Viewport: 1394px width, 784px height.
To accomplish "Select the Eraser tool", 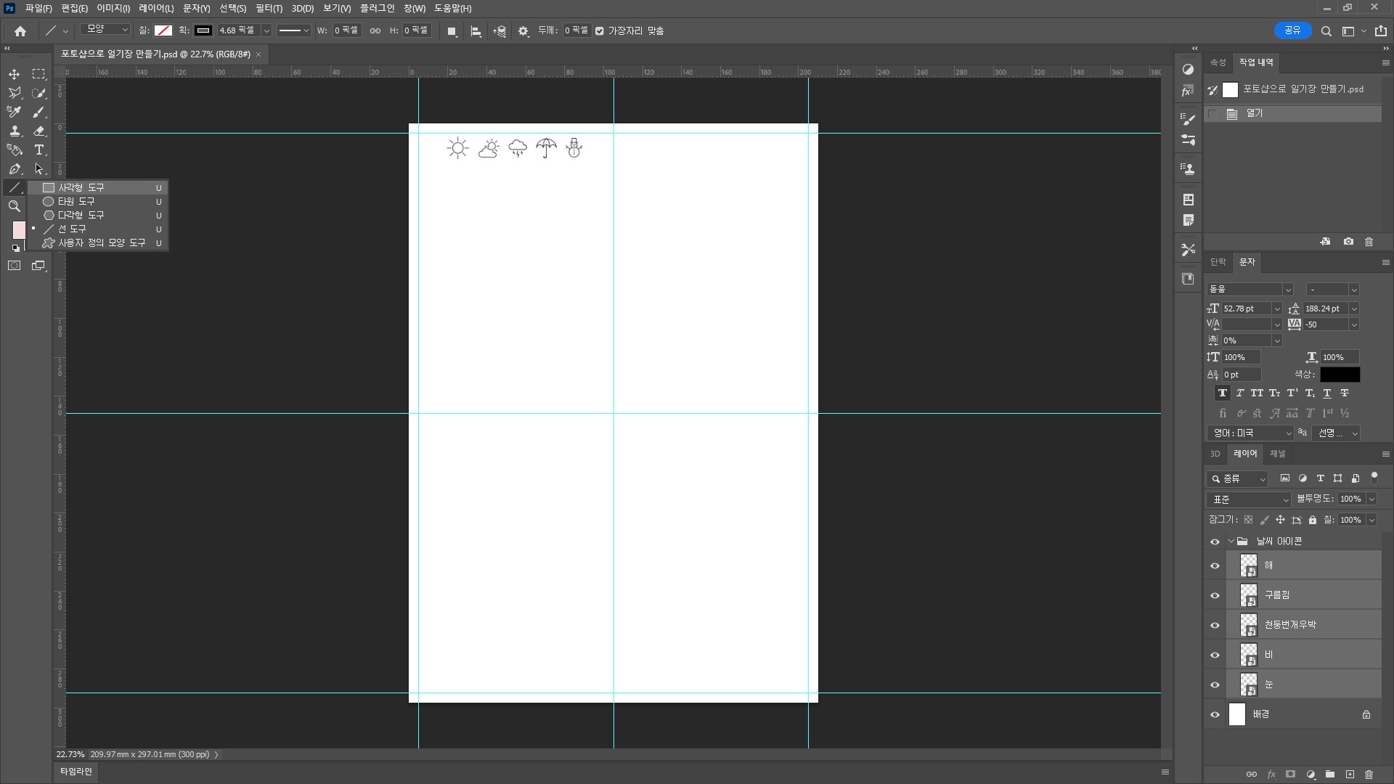I will (39, 131).
